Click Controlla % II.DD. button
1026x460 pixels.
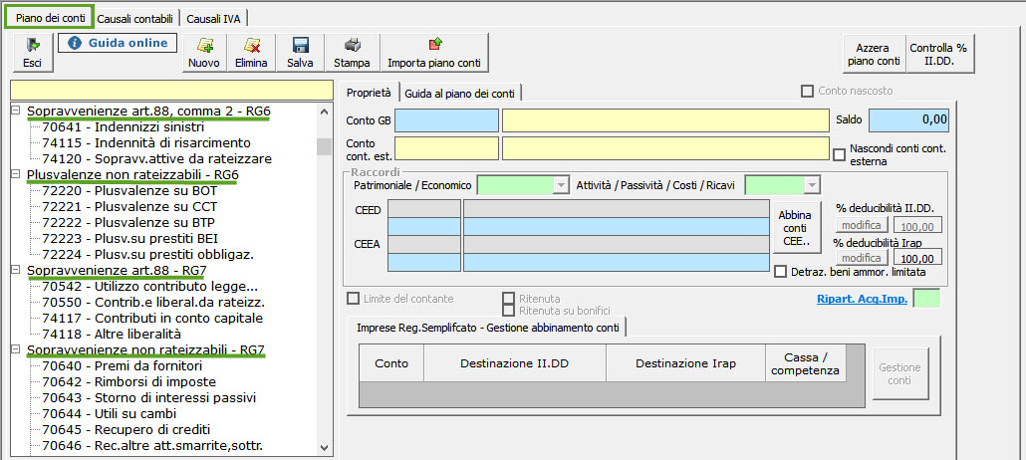tap(940, 53)
